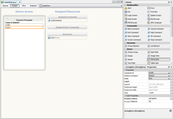The image size is (173, 119).
Task: Pick Screen Command in Palette
Action: [x=133, y=40]
